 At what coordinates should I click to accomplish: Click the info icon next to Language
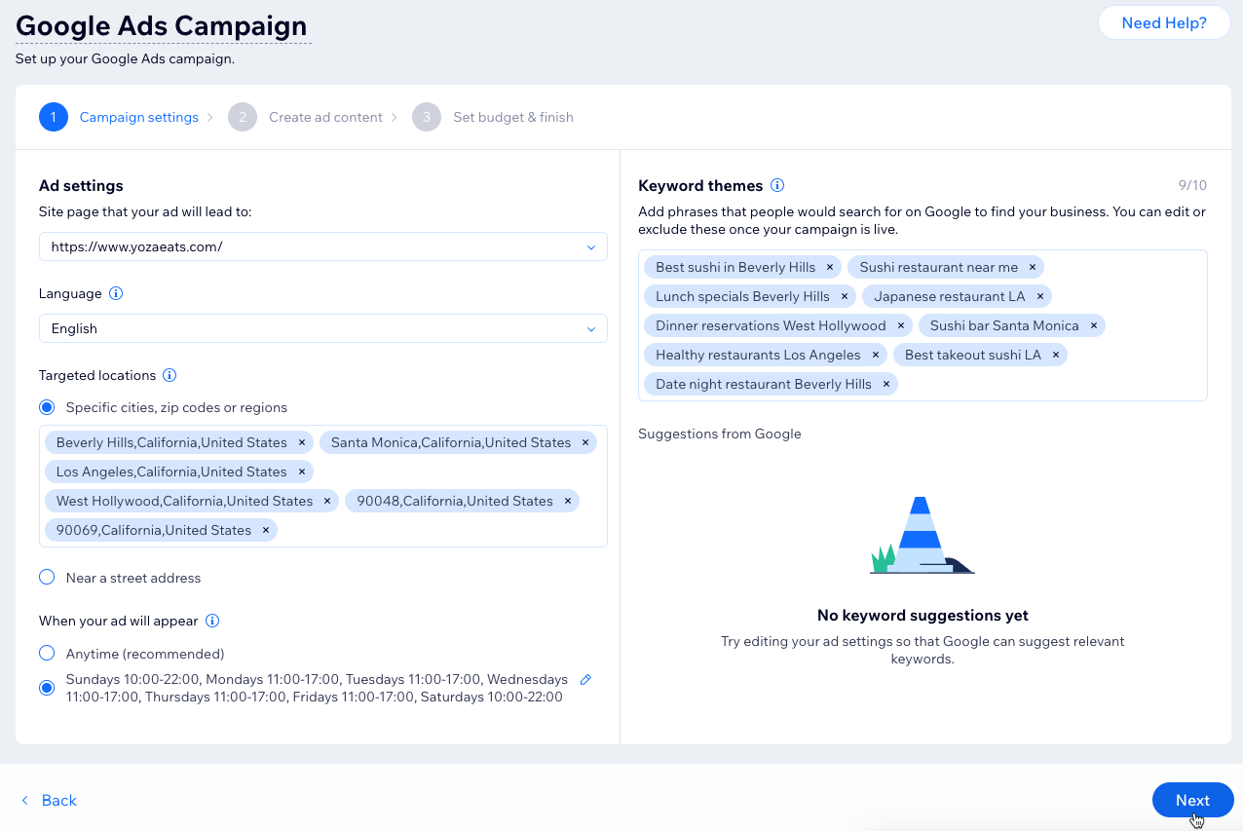tap(116, 293)
